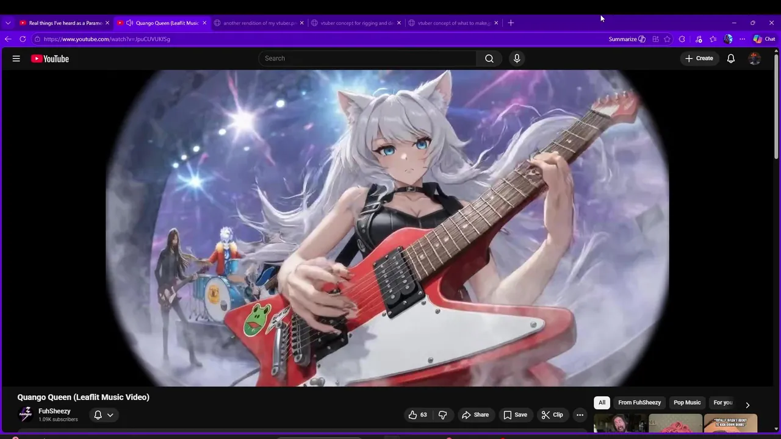781x439 pixels.
Task: Close the Real things I've heard tab
Action: (x=107, y=23)
